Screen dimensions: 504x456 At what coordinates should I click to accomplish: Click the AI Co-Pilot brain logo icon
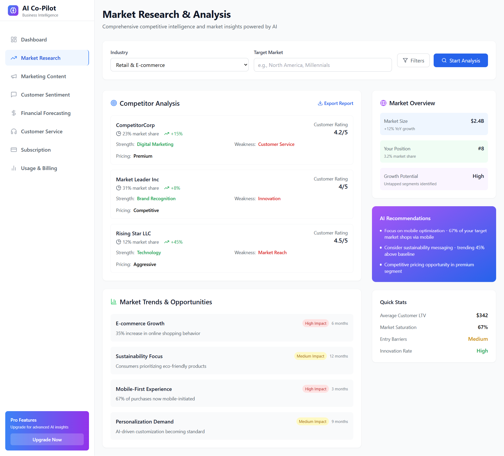[x=13, y=11]
